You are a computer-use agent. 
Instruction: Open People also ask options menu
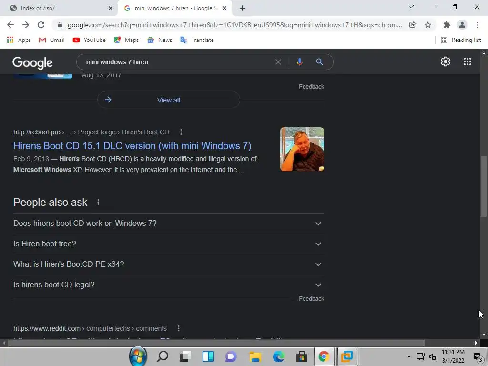point(98,202)
